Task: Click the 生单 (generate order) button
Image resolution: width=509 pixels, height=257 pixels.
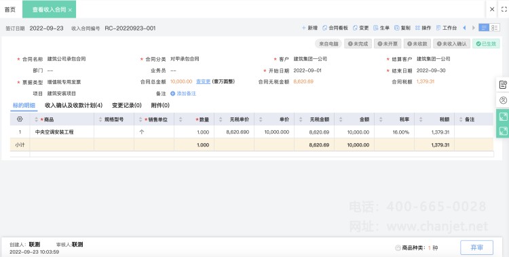Action: (x=381, y=28)
